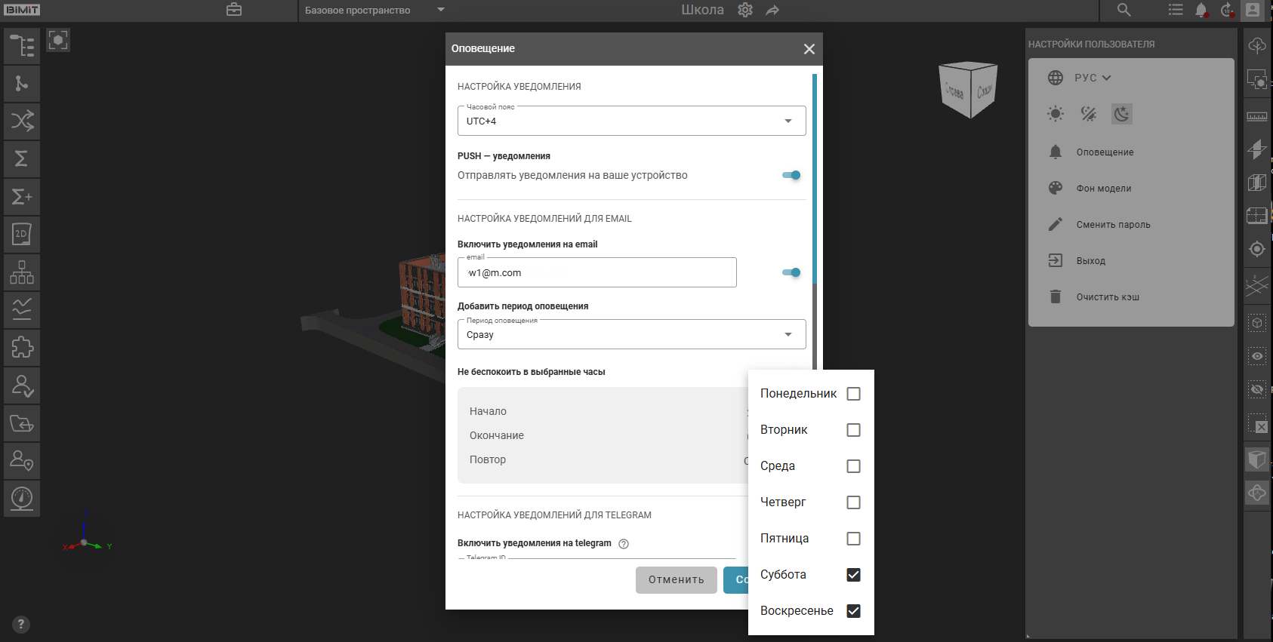Open project settings gear next to Школа

click(x=745, y=10)
